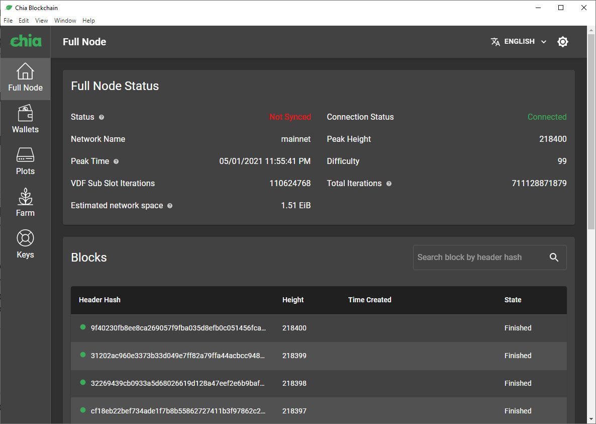Open the Keys lifebuoy icon
The image size is (596, 424).
coord(25,238)
